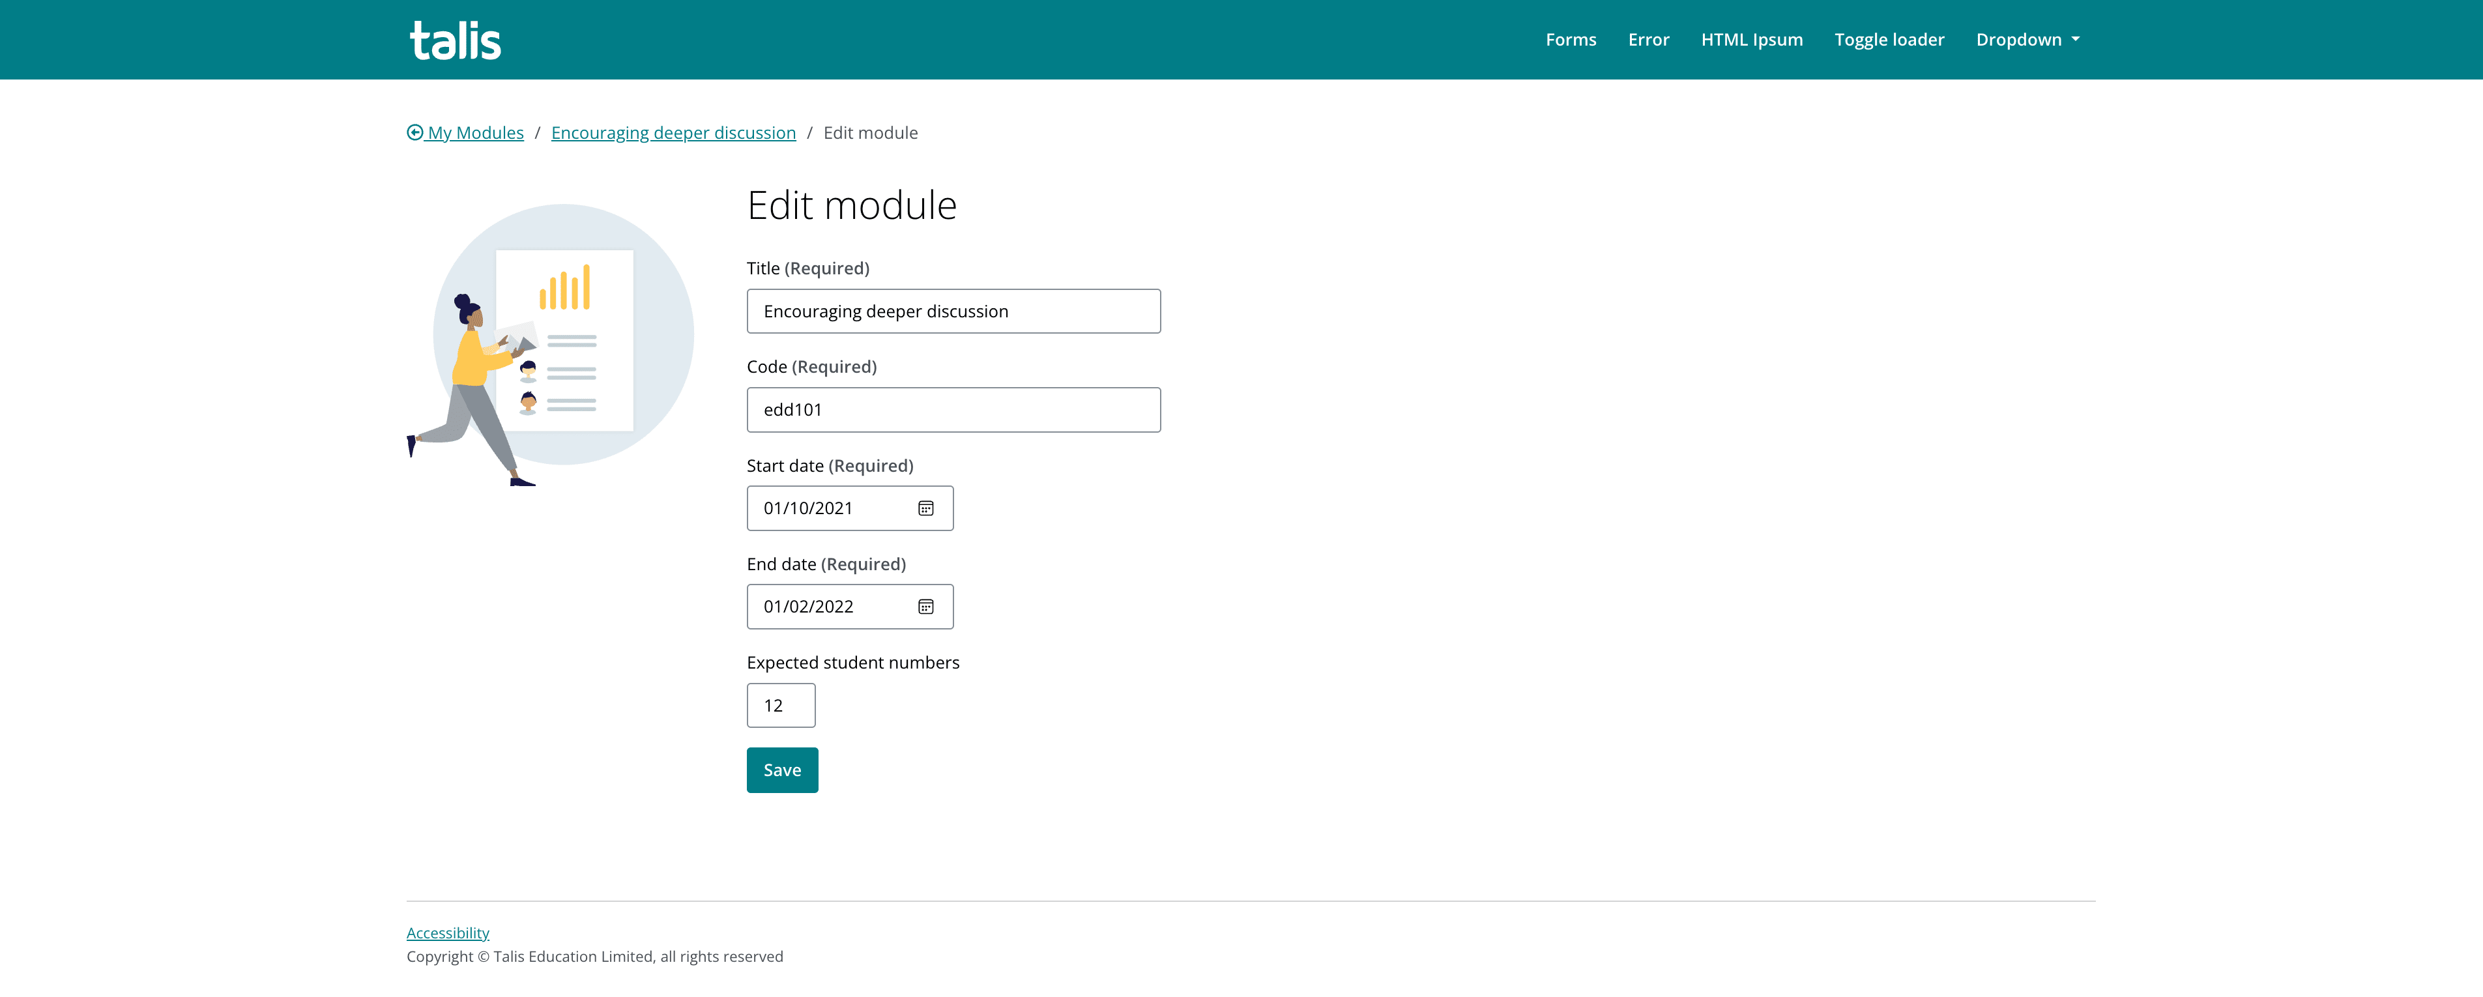Click the Edit module breadcrumb text
The width and height of the screenshot is (2483, 997).
871,133
